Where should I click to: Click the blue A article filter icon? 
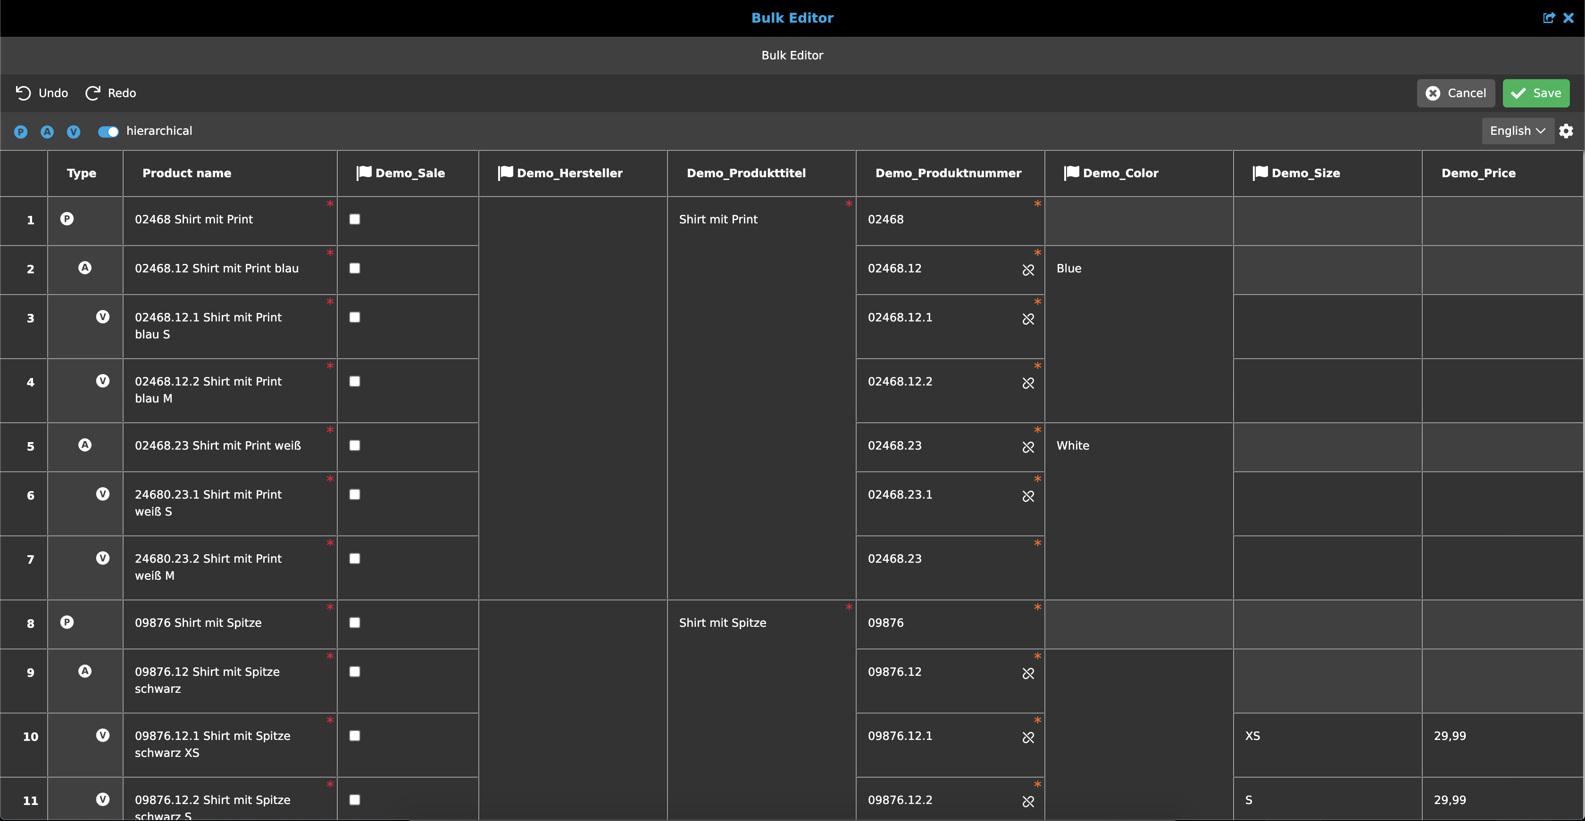(x=47, y=131)
